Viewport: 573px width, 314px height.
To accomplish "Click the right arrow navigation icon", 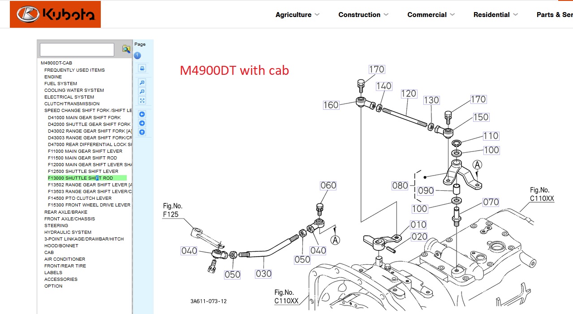I will click(x=142, y=123).
